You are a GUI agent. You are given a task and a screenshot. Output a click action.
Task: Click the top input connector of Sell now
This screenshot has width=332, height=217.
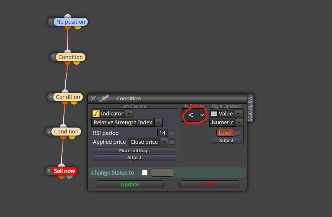pos(61,166)
